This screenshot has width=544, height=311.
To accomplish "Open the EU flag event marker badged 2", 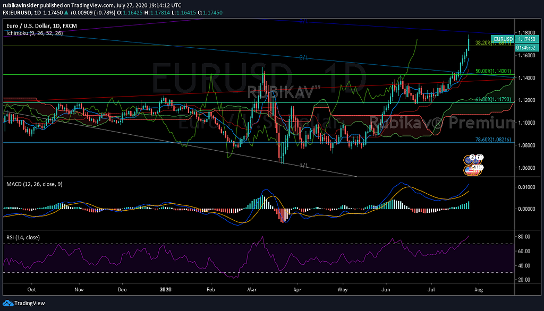I will 470,160.
